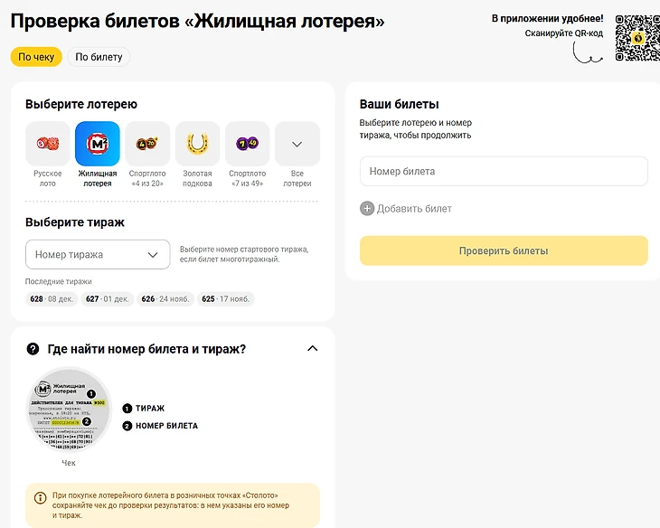Image resolution: width=660 pixels, height=528 pixels.
Task: Click the question mark help icon
Action: point(33,349)
